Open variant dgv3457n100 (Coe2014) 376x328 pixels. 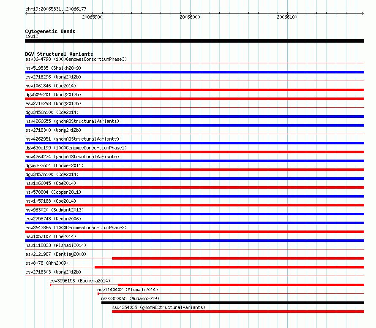52,174
